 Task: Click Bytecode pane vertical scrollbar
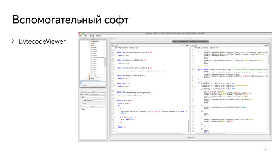point(268,59)
